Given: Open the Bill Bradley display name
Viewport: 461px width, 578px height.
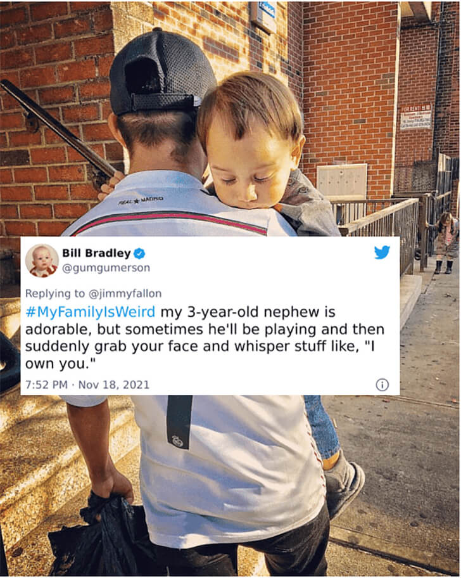Looking at the screenshot, I should pyautogui.click(x=96, y=254).
